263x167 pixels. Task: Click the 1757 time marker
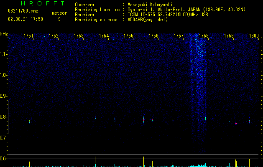[179, 36]
